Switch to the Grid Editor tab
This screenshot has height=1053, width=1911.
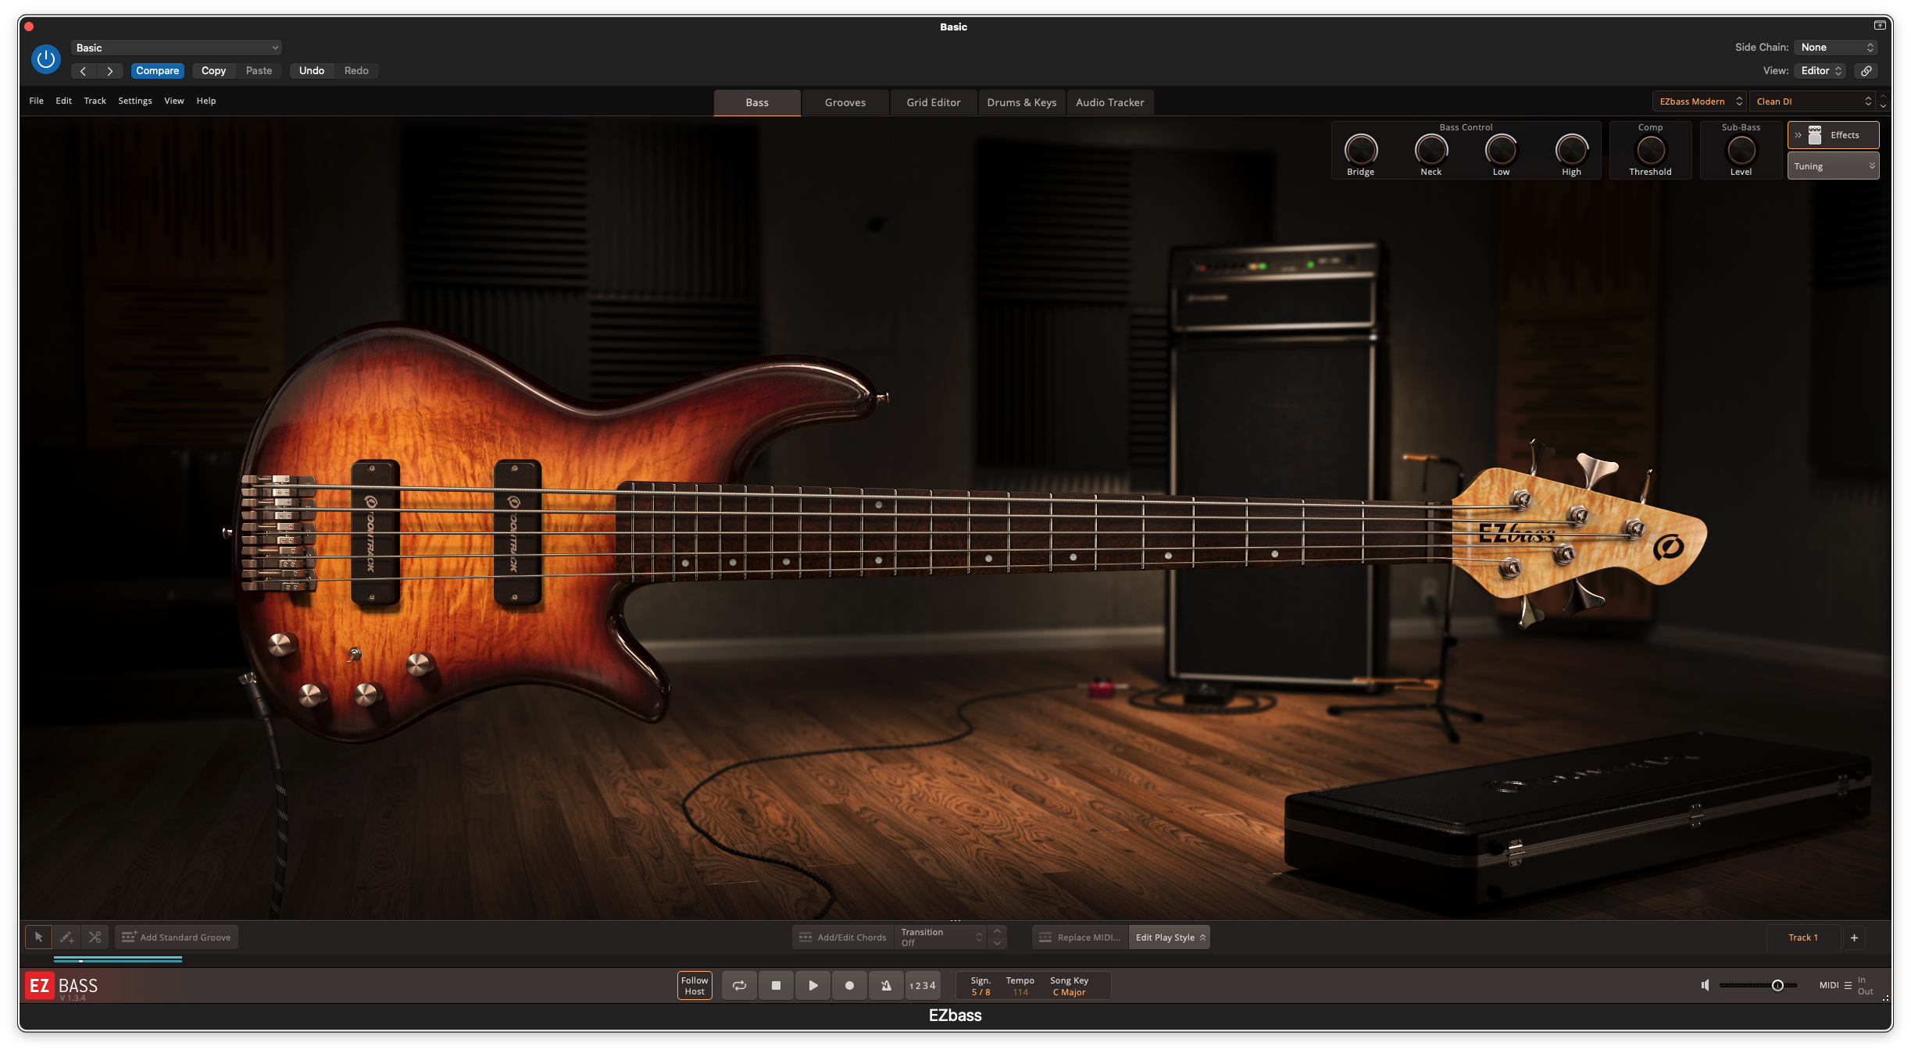coord(934,103)
